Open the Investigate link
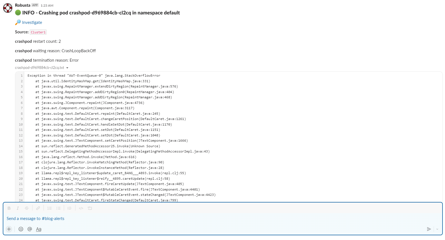Image resolution: width=445 pixels, height=240 pixels. coord(32,22)
